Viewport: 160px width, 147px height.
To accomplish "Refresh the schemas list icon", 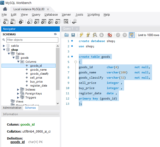I will (55, 34).
